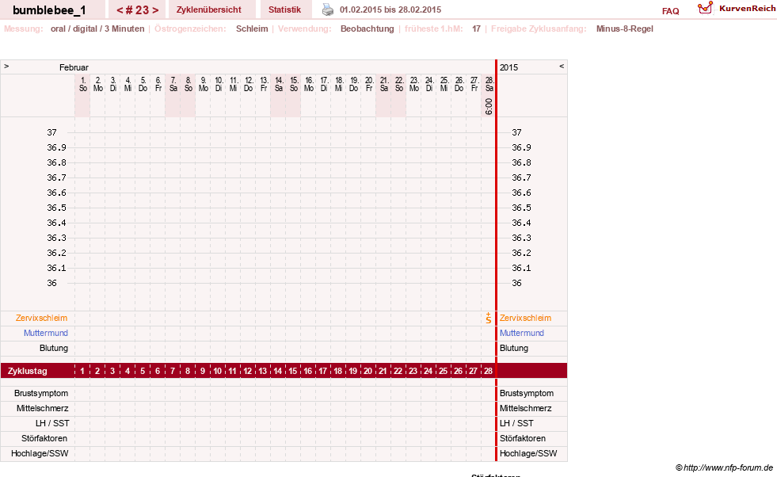Viewport: 777px width, 477px height.
Task: Select cycle day 20 in Zyklustag row
Action: click(x=368, y=371)
